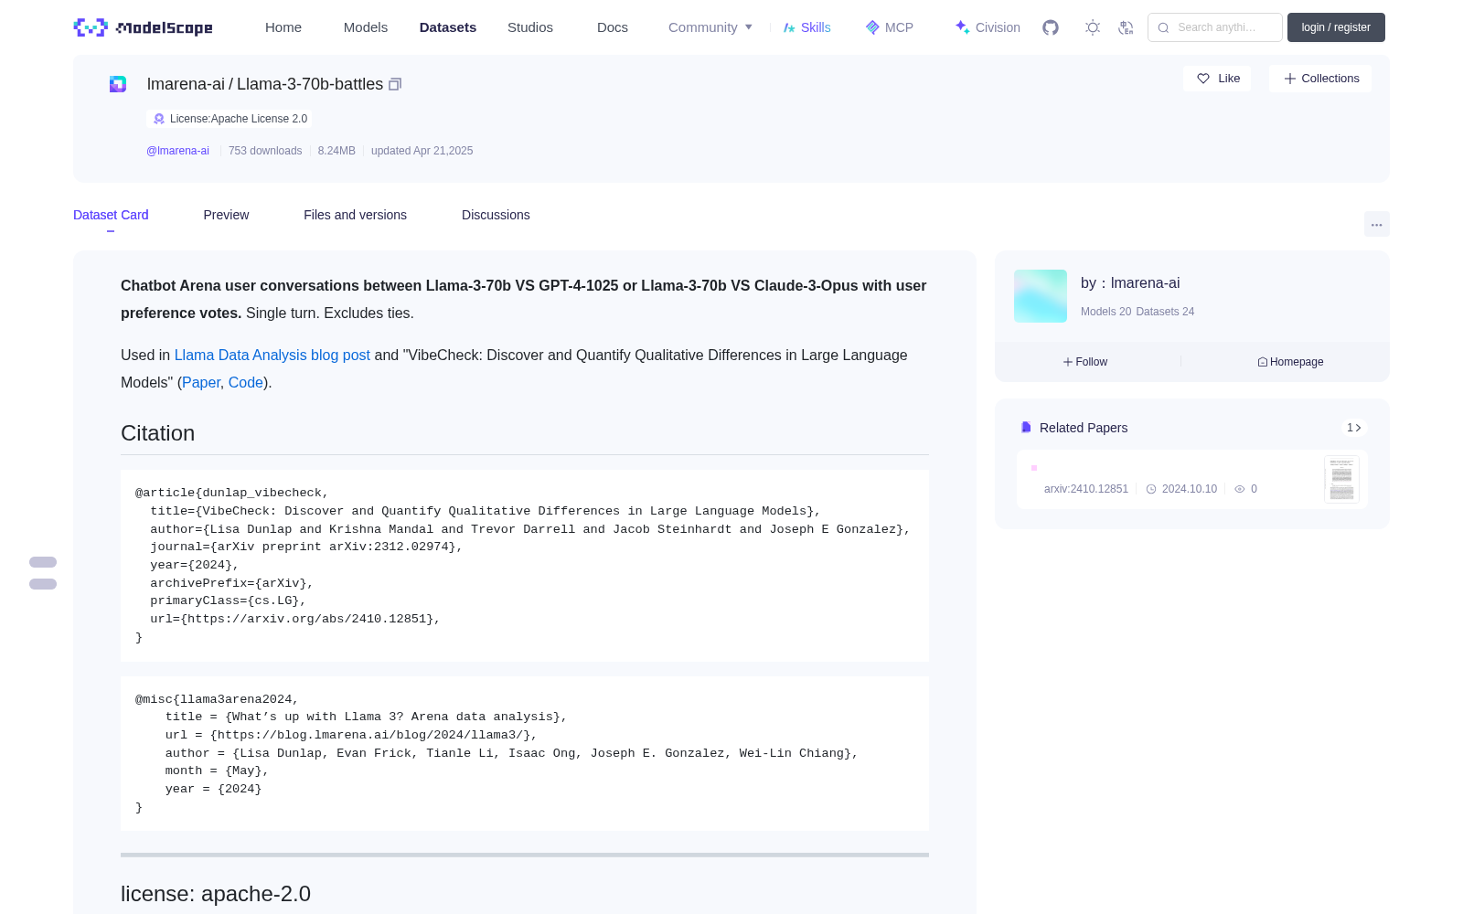The image size is (1463, 914).
Task: Open Models in navigation
Action: [x=366, y=27]
